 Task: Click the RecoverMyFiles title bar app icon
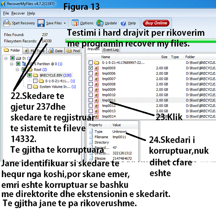tap(3, 4)
